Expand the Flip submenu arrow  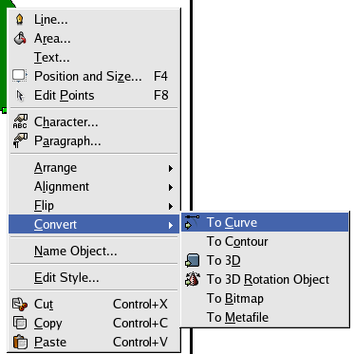[171, 206]
